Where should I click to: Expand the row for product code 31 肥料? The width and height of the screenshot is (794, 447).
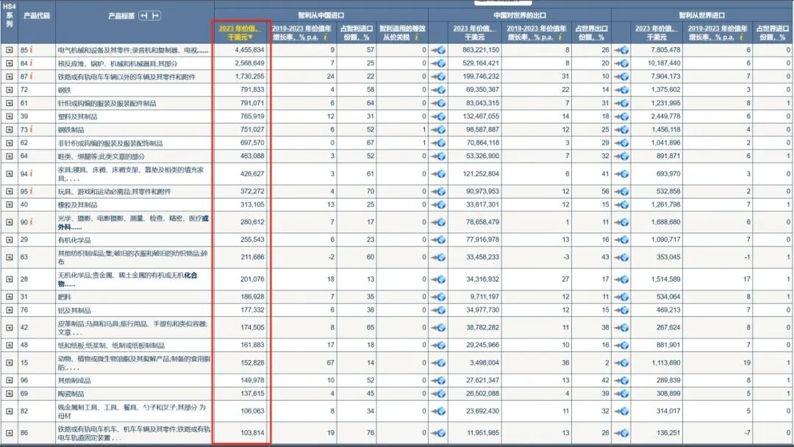tap(9, 296)
